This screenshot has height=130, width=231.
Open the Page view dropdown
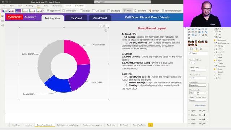[x=53, y=11]
